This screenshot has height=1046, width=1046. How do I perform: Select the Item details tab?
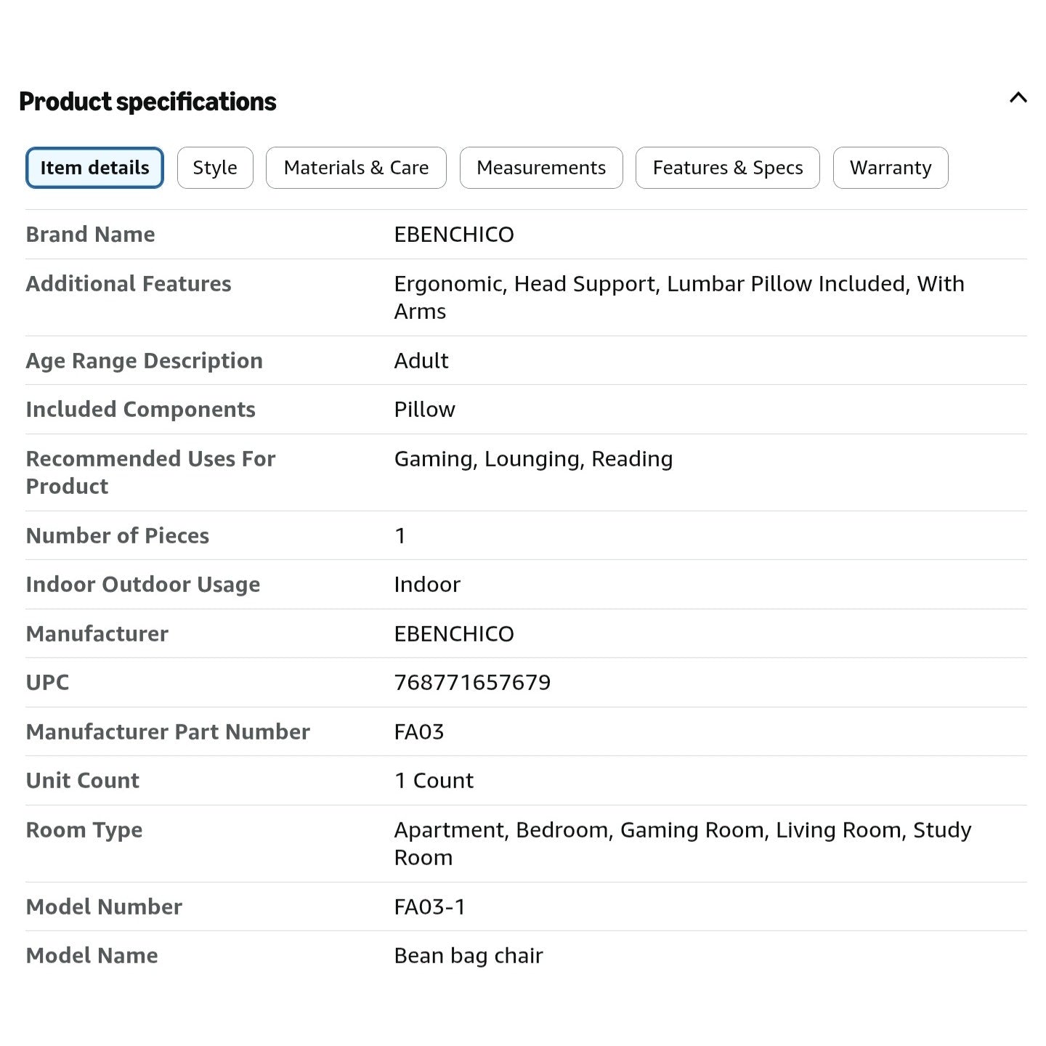(x=94, y=168)
